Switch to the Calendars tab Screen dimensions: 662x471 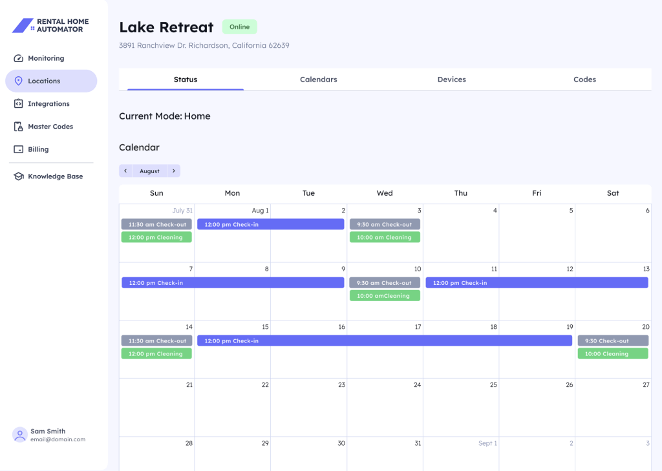[318, 79]
